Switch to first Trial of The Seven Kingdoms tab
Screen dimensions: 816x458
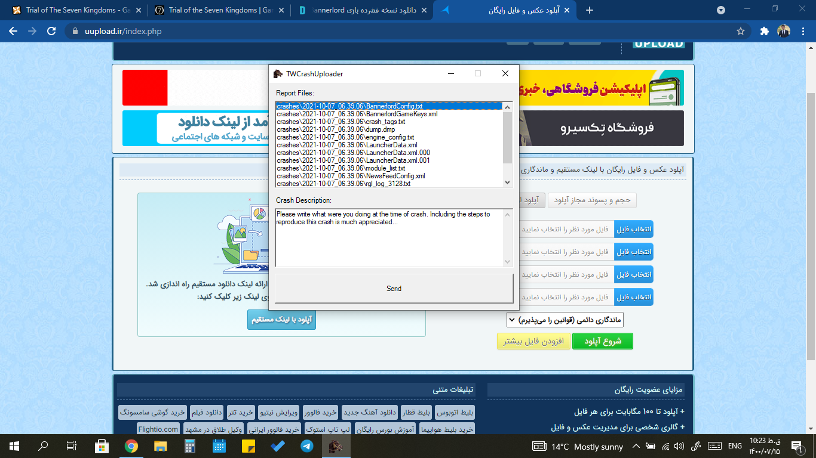coord(75,10)
